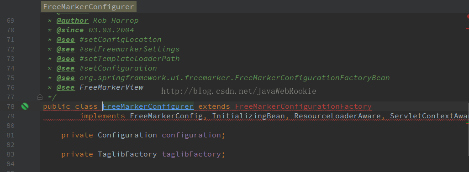This screenshot has width=469, height=172.
Task: Click the red FreeMarkerConfigurationFactory superclass name
Action: coord(303,106)
